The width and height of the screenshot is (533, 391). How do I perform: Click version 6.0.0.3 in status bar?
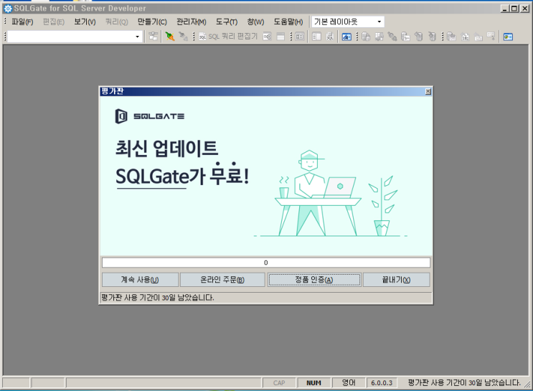pyautogui.click(x=382, y=383)
